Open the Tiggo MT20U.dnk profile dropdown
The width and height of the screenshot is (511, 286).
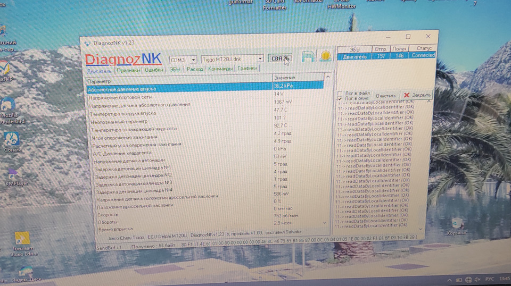(x=260, y=59)
